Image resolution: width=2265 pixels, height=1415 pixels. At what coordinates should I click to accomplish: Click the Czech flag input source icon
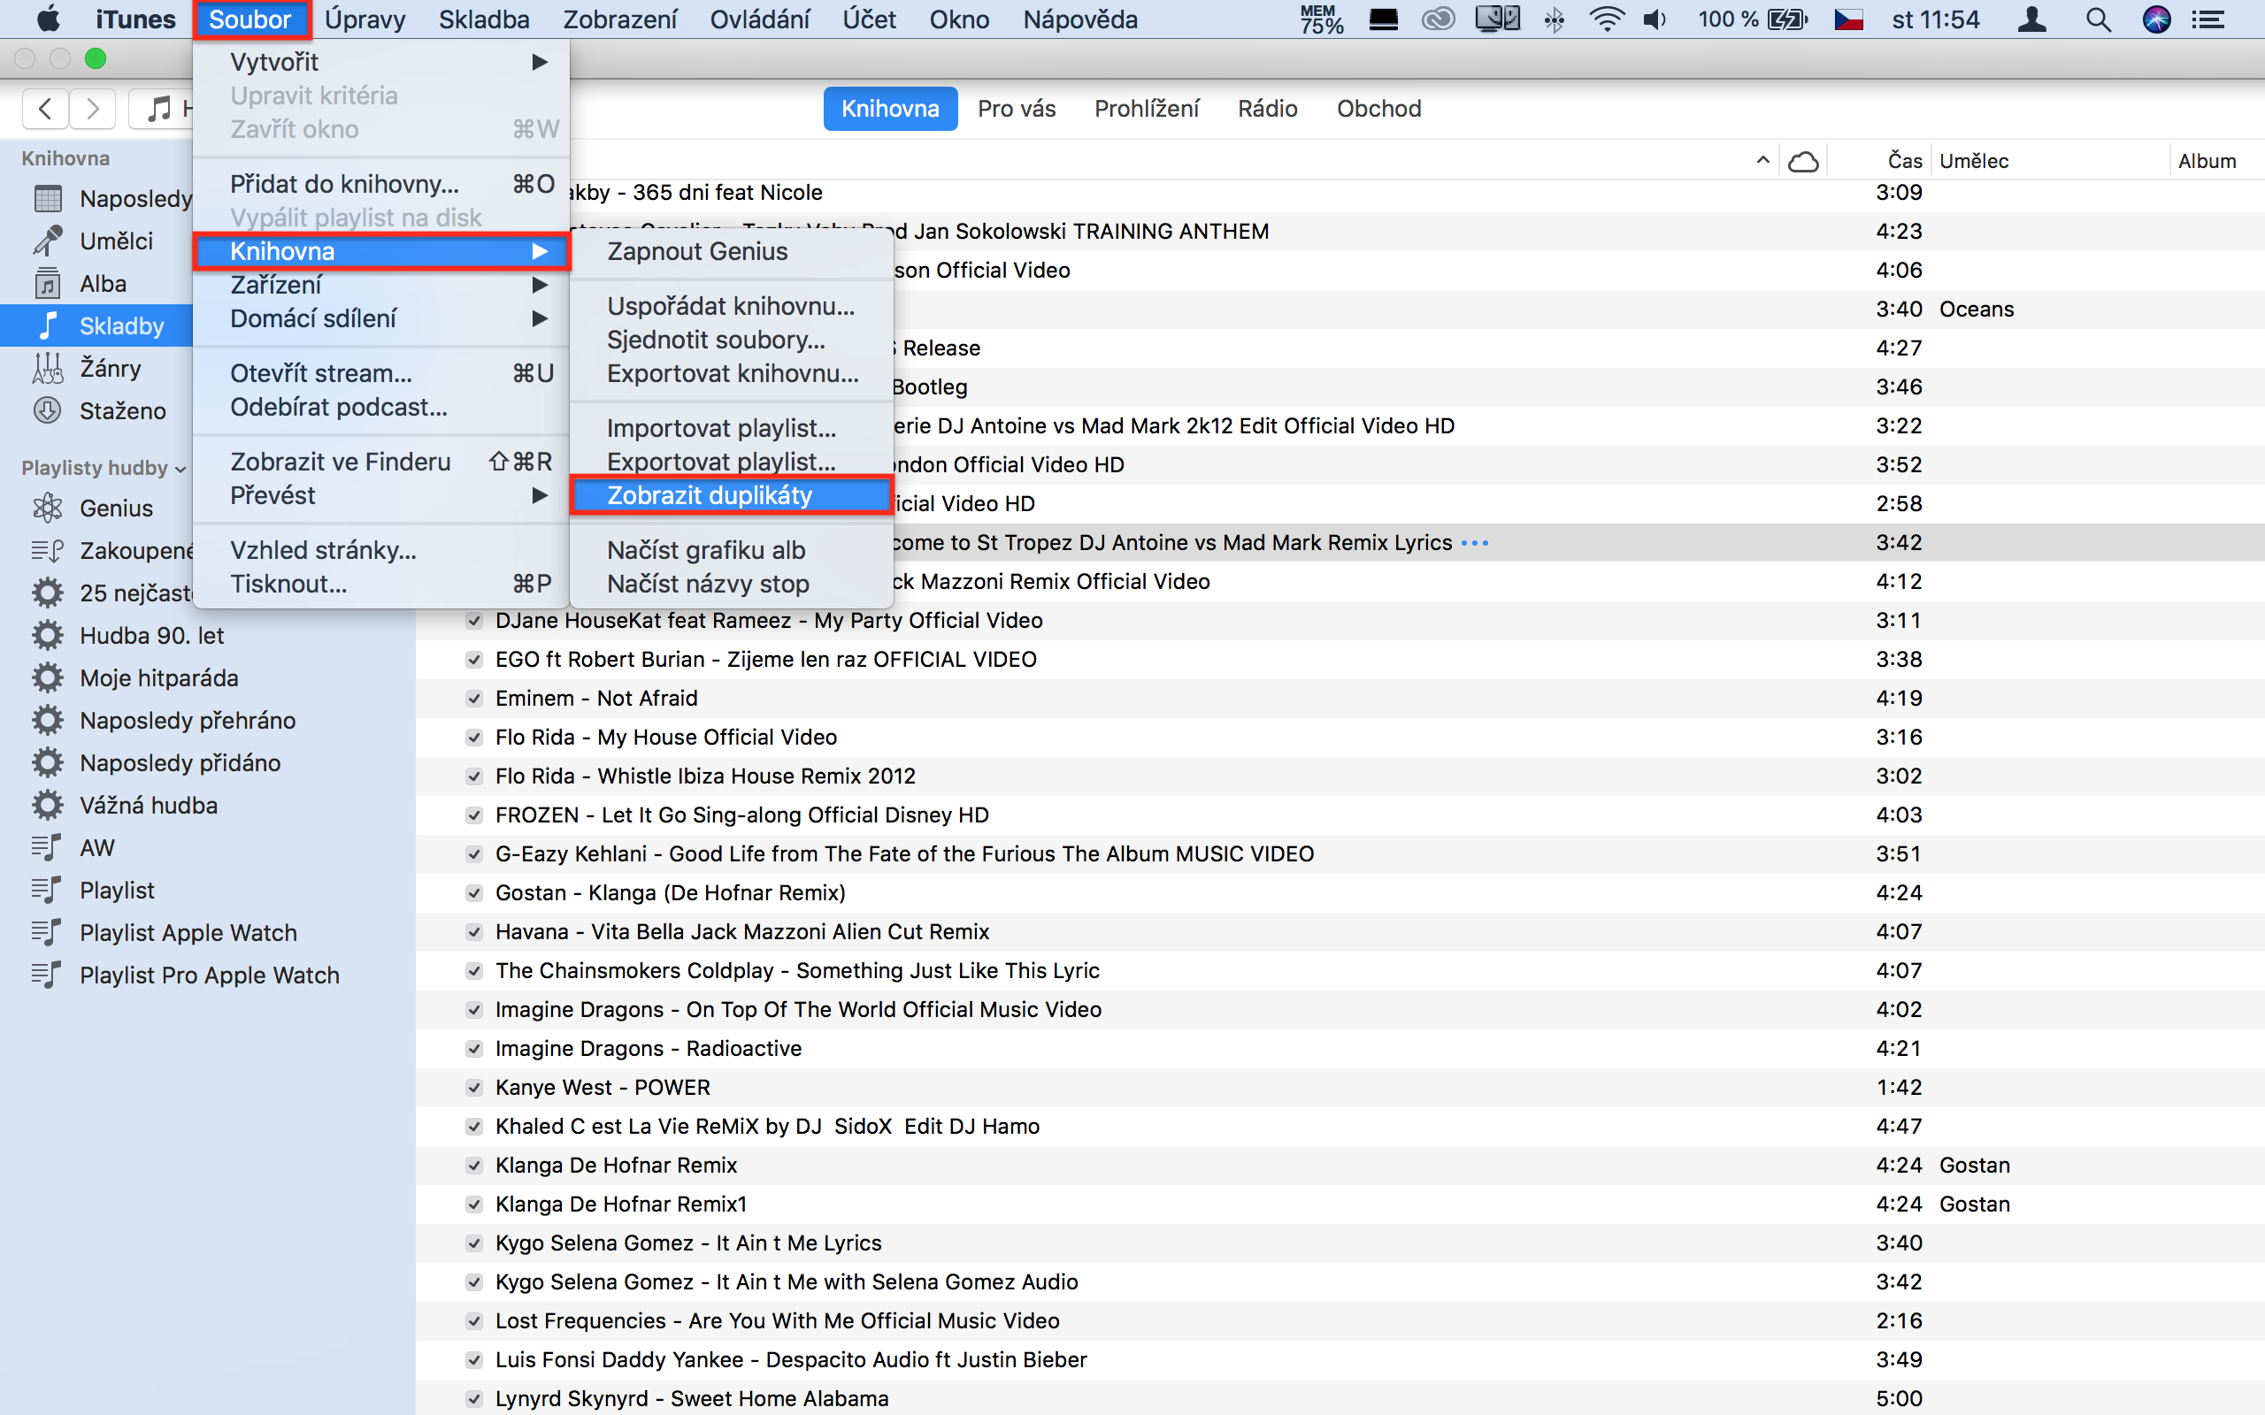point(1848,19)
